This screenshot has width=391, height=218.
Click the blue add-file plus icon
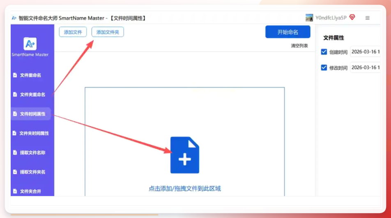click(185, 155)
